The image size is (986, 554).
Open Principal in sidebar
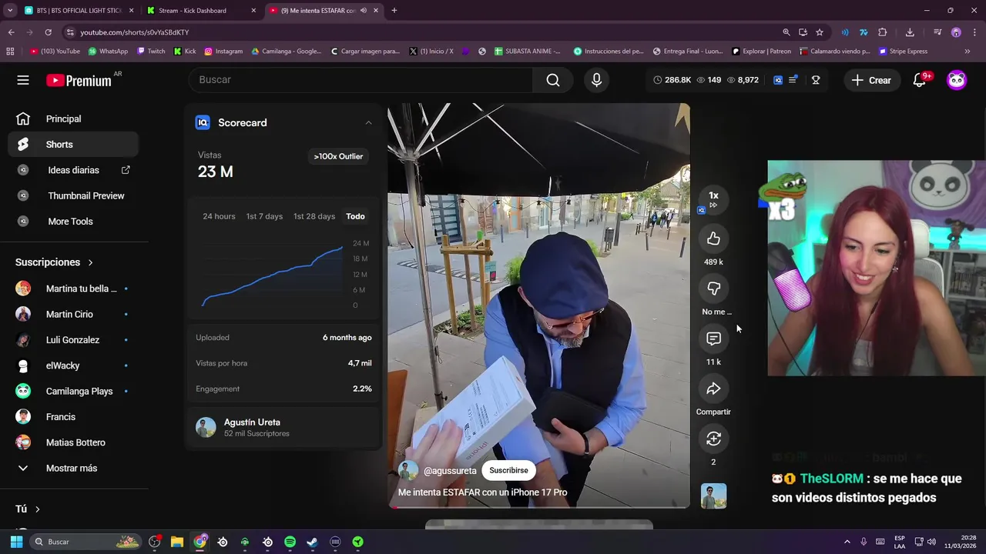pyautogui.click(x=74, y=118)
